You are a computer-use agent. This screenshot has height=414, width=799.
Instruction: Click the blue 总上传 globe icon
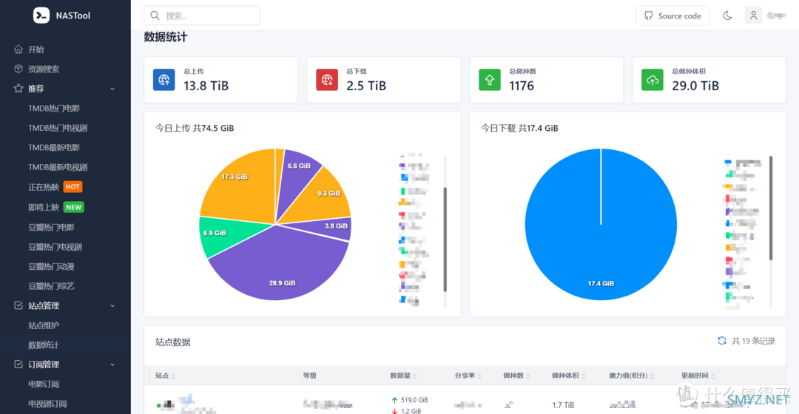tap(164, 80)
